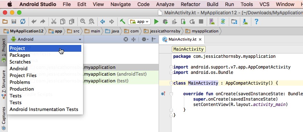This screenshot has width=303, height=132.
Task: Click the Undo arrow in toolbar
Action: 34,21
